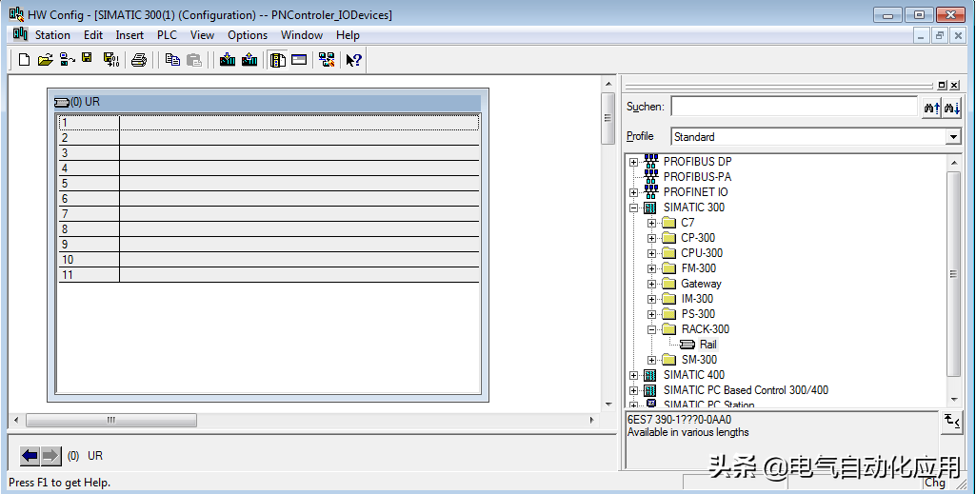Click the Print toolbar icon

139,60
